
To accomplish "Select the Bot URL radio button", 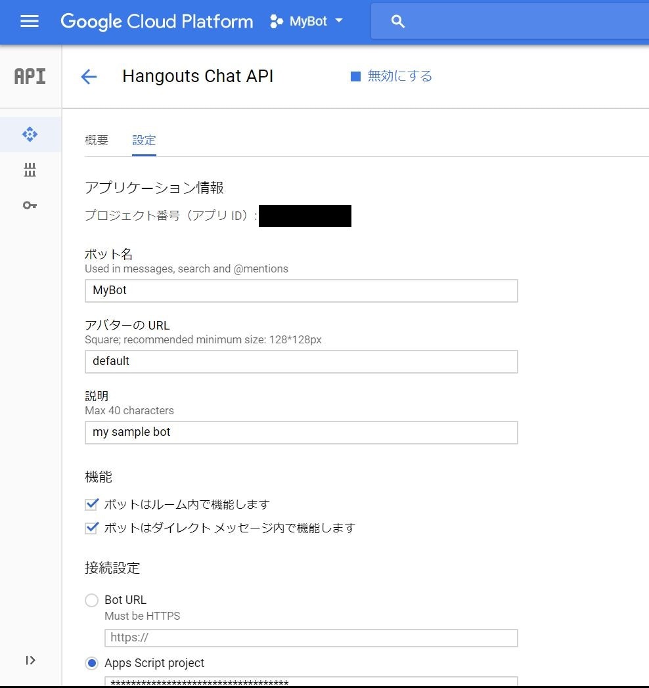I will tap(91, 600).
